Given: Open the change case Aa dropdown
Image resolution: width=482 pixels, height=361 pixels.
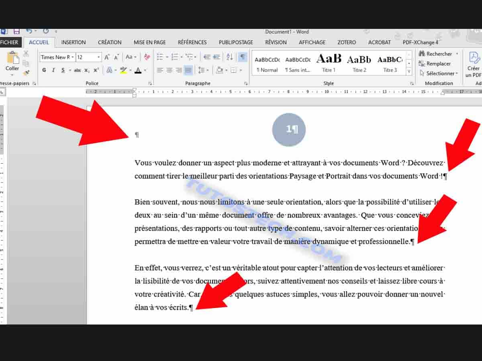Looking at the screenshot, I should coord(131,57).
